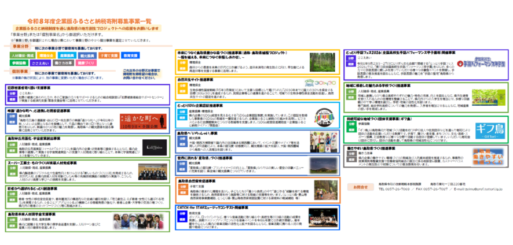This screenshot has height=245, width=513.
Task: Click the 遥かな町へ movie banner image
Action: pyautogui.click(x=142, y=122)
